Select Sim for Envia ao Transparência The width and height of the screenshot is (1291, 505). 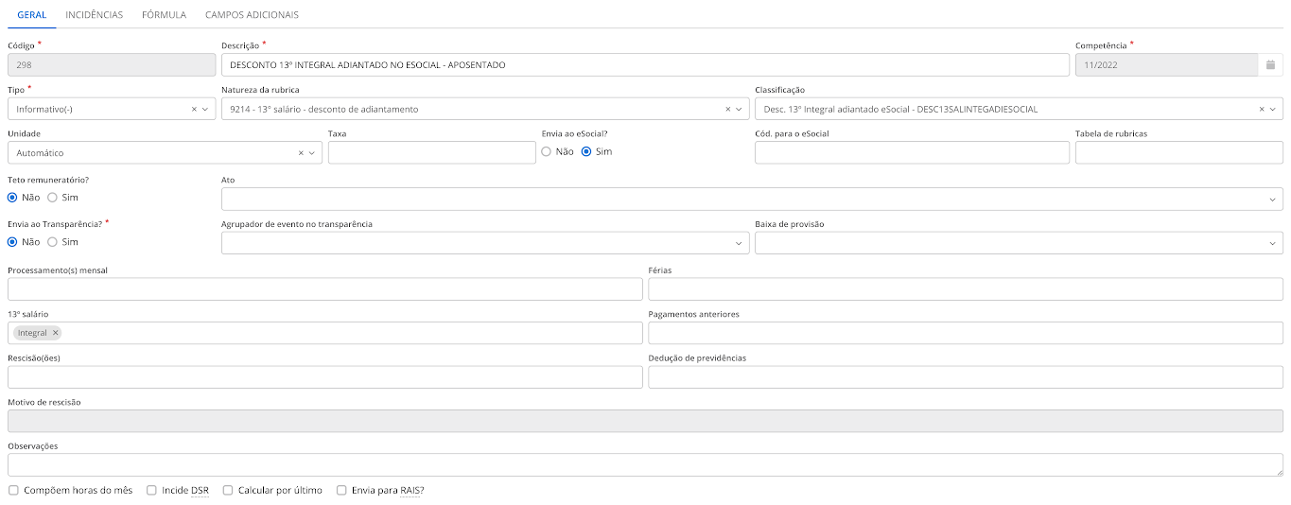(53, 242)
